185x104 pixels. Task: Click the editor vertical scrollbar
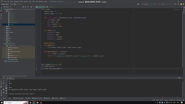pyautogui.click(x=182, y=39)
